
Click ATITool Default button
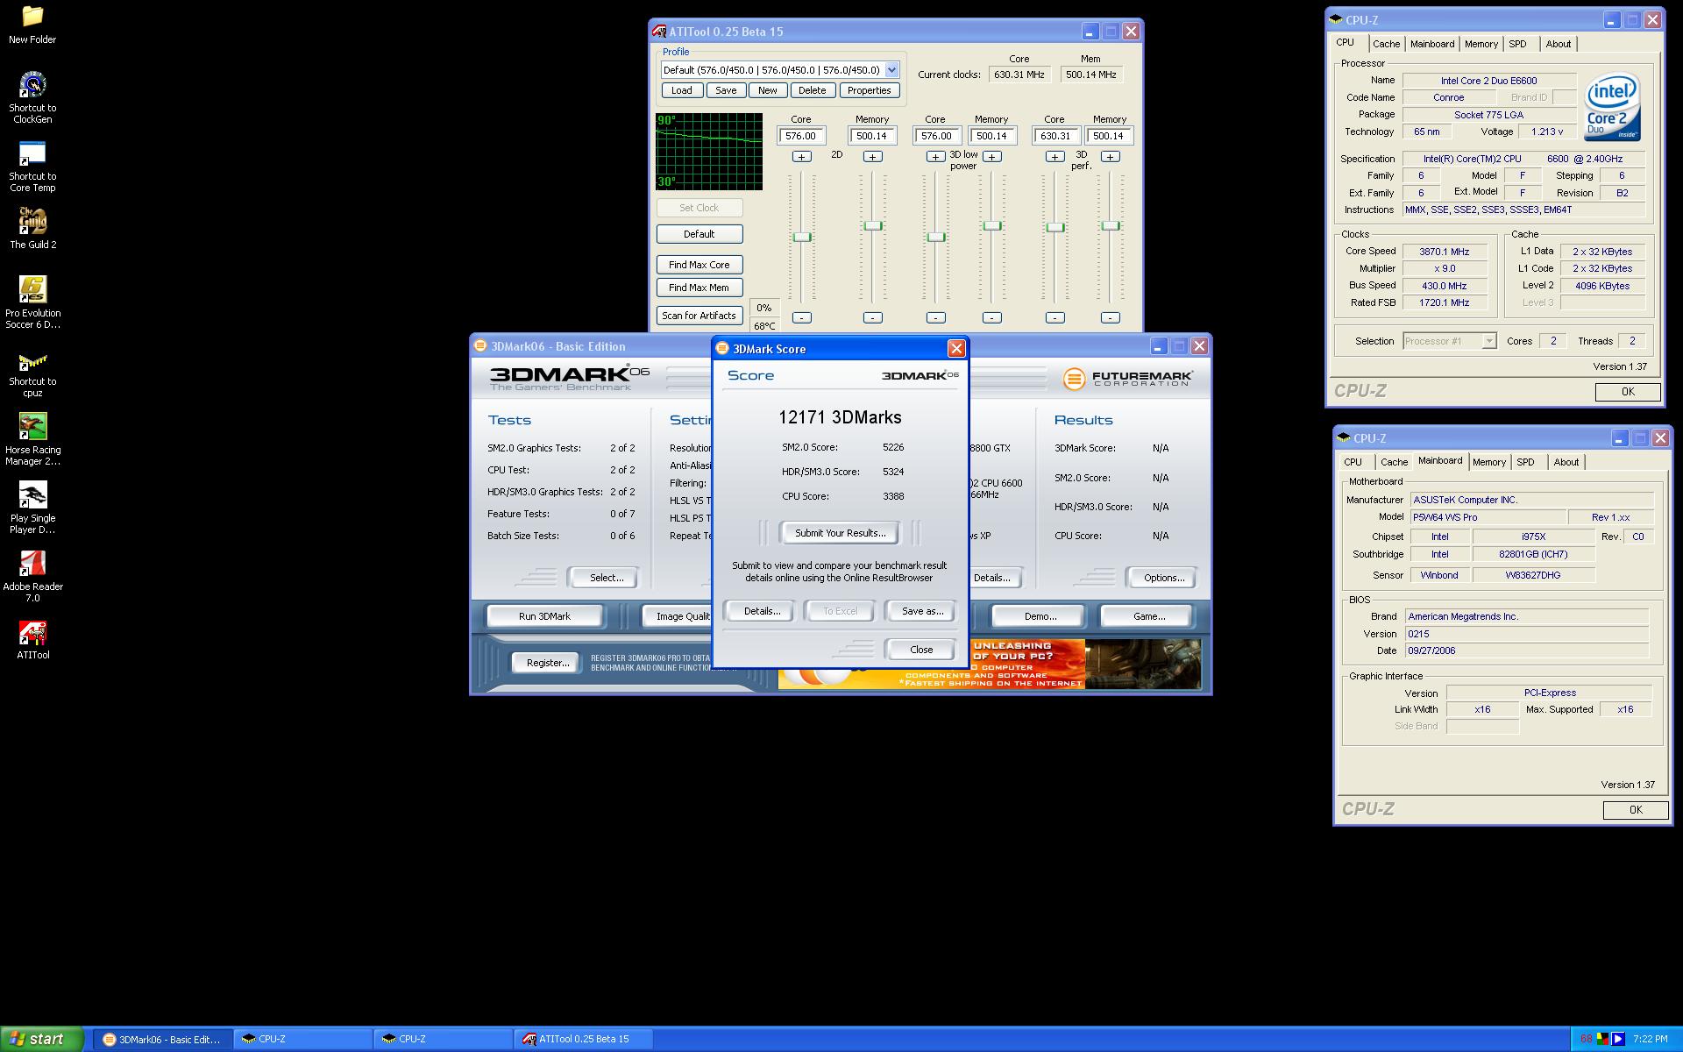(x=699, y=234)
